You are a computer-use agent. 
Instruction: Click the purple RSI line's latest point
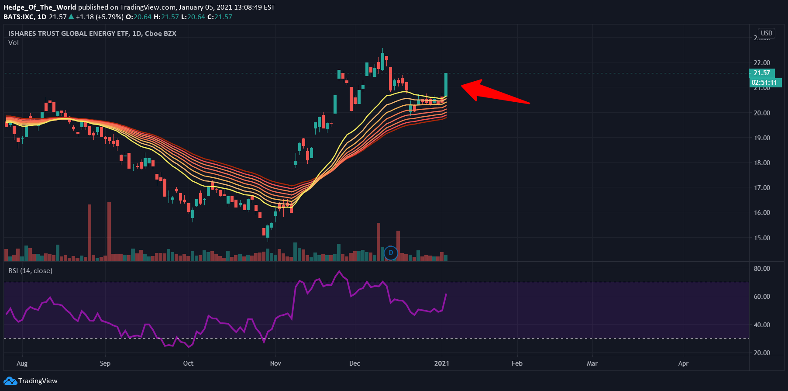[x=446, y=294]
